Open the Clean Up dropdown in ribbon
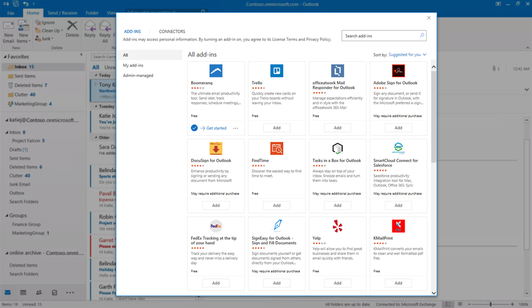The height and width of the screenshot is (308, 532). click(49, 30)
